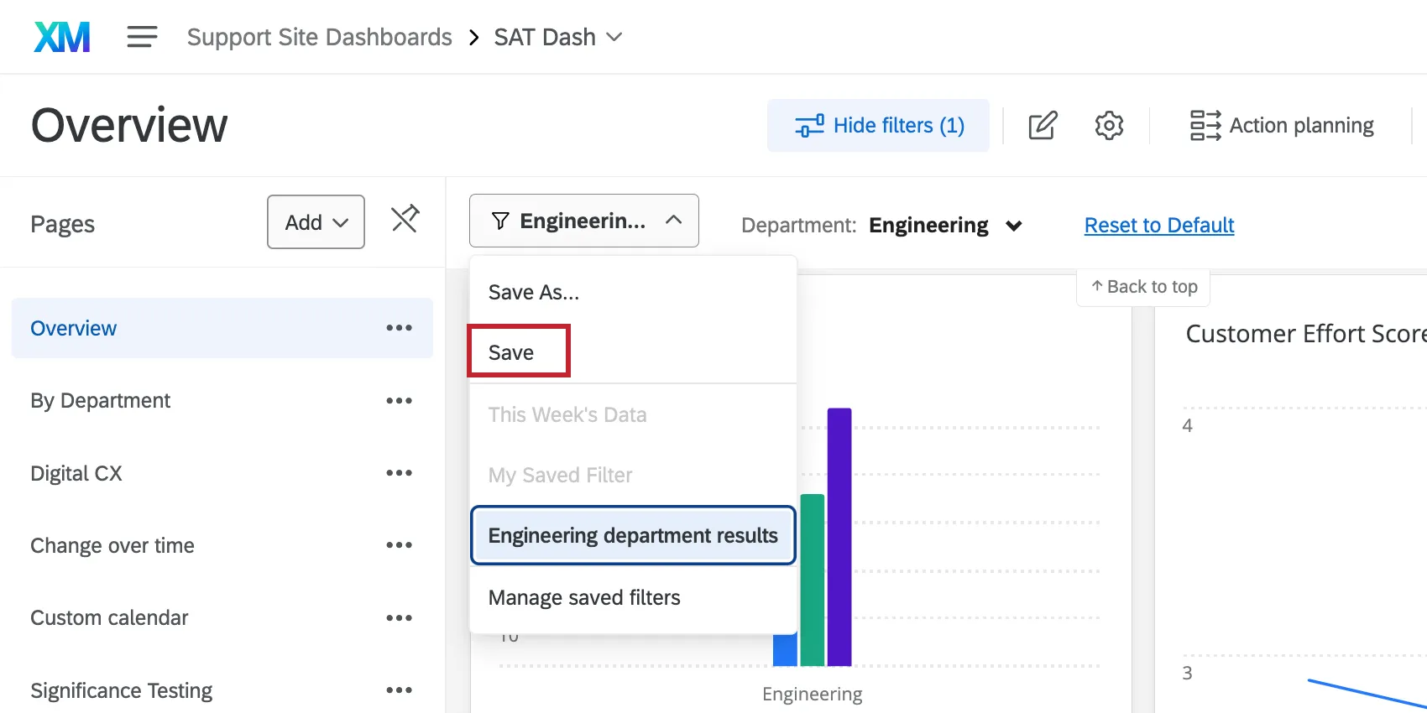The width and height of the screenshot is (1427, 713).
Task: Open options for Overview page
Action: click(399, 328)
